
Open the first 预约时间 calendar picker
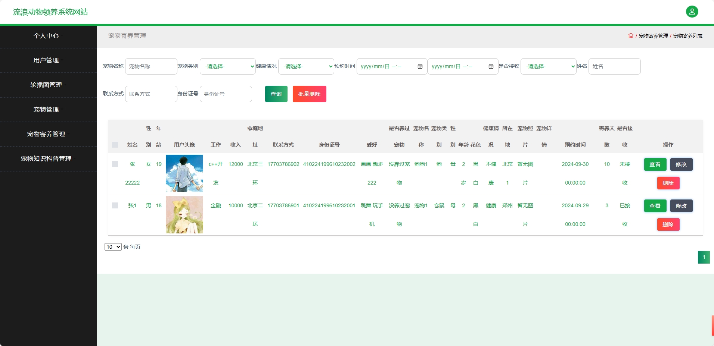(x=420, y=66)
